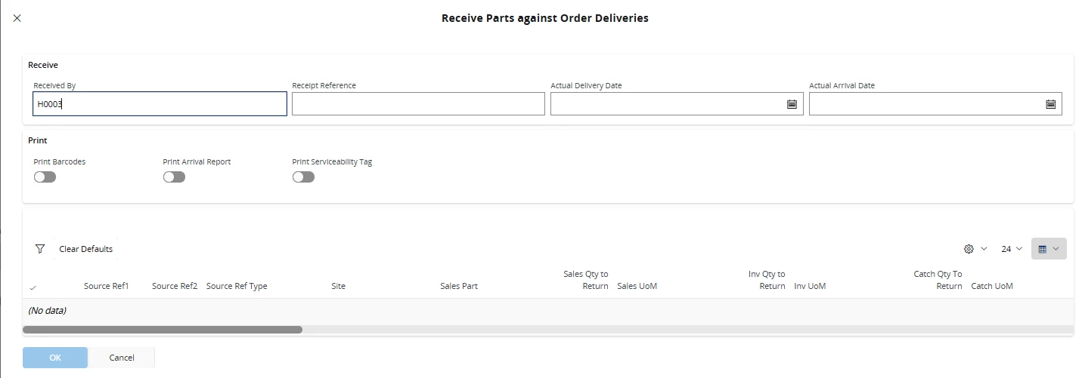The width and height of the screenshot is (1082, 378).
Task: Open the Actual Arrival Date calendar picker
Action: (1050, 104)
